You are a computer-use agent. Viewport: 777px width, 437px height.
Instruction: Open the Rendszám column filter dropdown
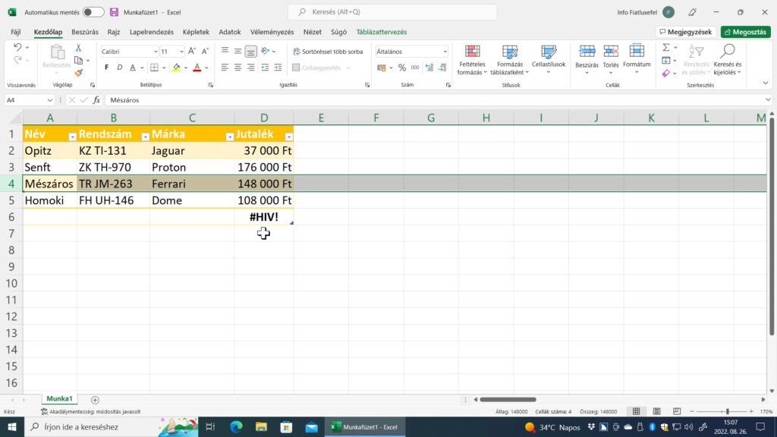pos(145,137)
